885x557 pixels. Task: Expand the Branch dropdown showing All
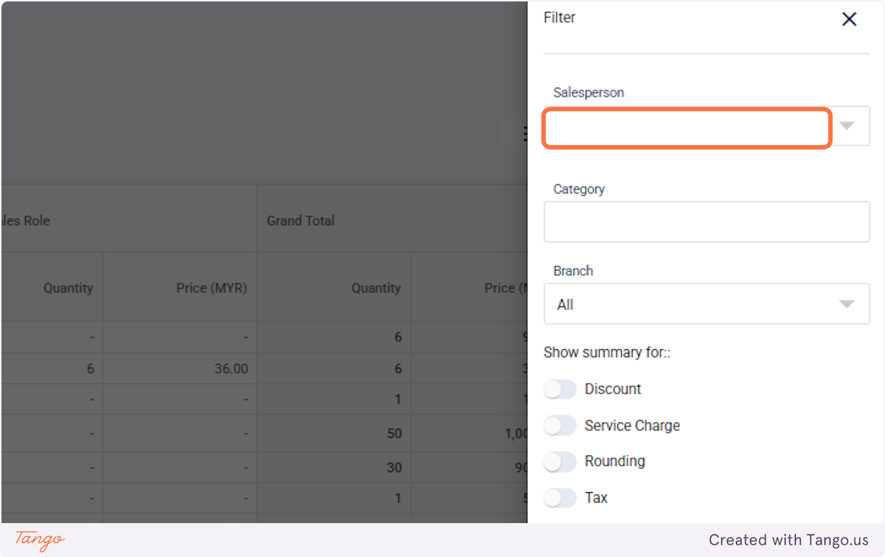point(707,304)
